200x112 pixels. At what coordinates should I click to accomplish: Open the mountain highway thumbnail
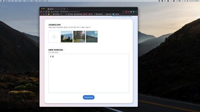click(92, 37)
